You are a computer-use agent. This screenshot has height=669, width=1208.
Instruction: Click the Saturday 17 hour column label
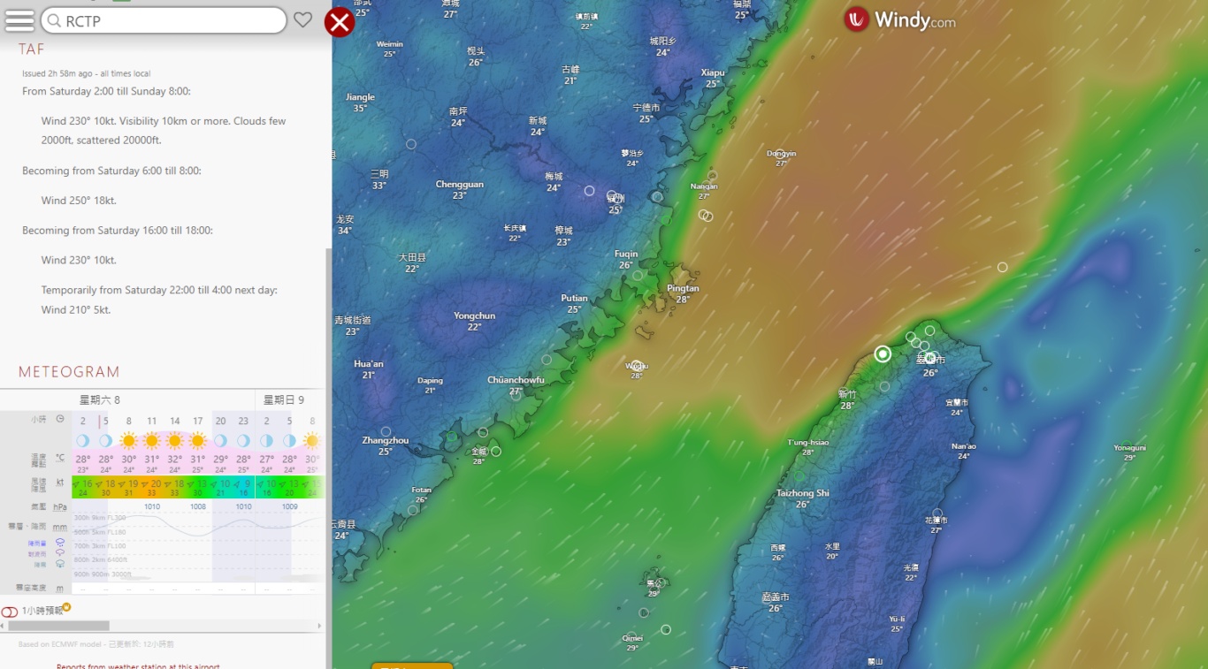point(198,422)
